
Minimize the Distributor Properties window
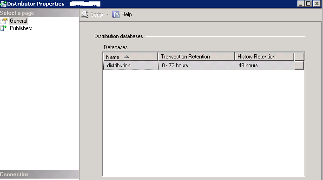301,4
